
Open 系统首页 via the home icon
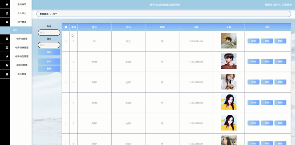[x=7, y=4]
